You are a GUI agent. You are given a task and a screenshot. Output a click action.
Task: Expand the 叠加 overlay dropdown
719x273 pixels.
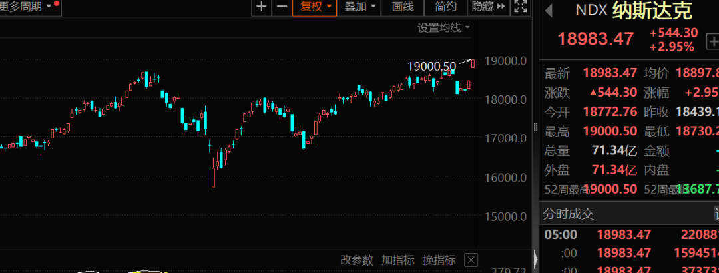[360, 7]
